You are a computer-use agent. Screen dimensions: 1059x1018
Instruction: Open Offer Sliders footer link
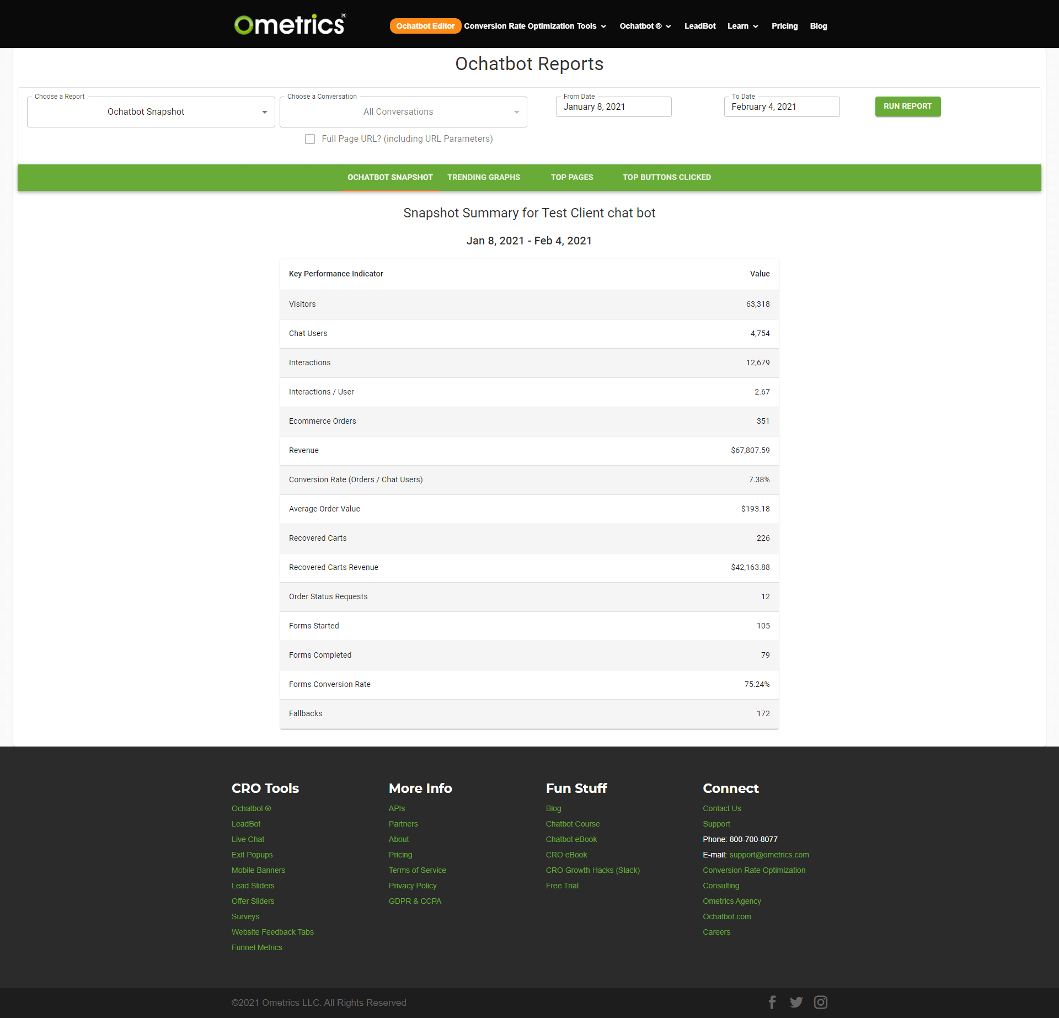(x=253, y=901)
